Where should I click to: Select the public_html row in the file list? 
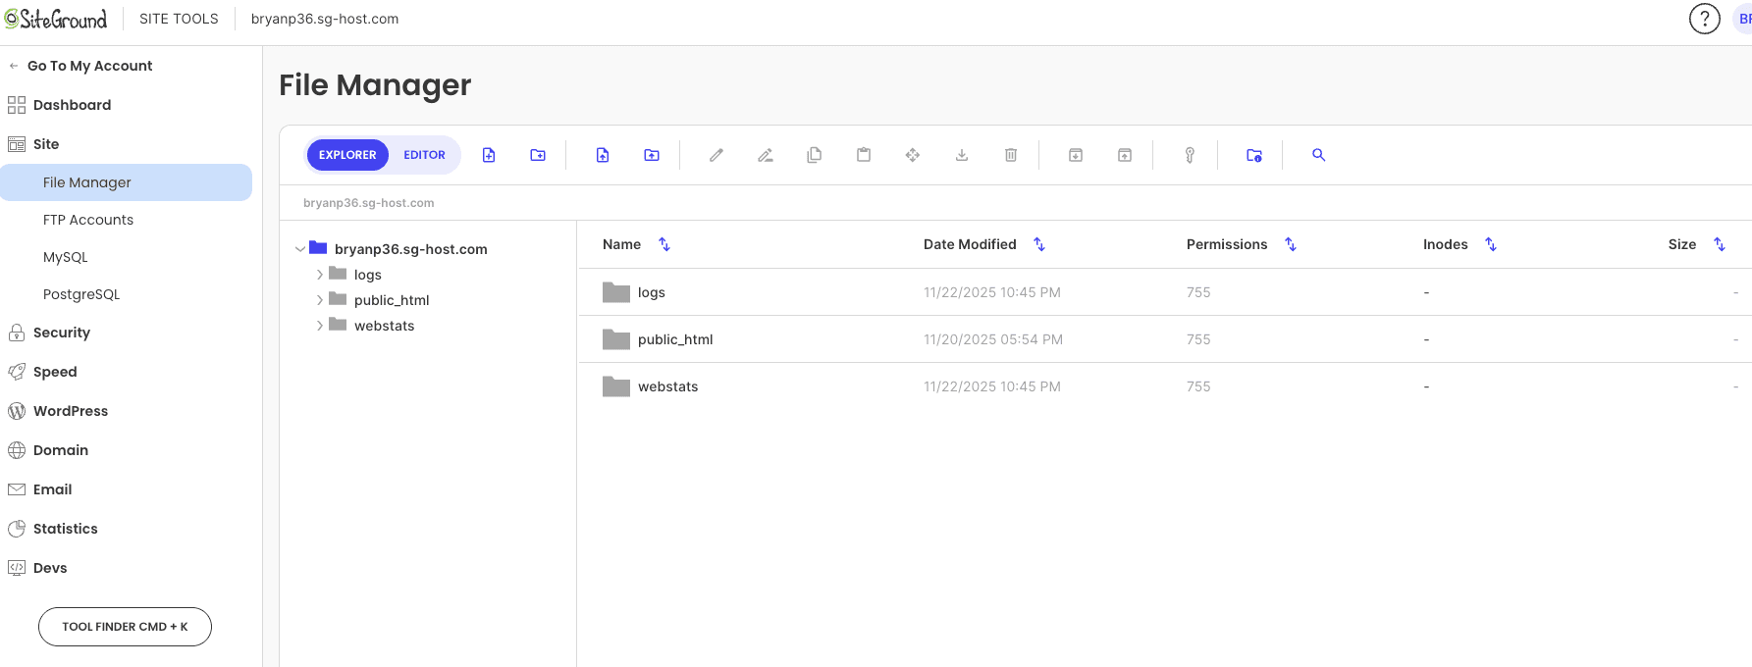coord(1164,339)
